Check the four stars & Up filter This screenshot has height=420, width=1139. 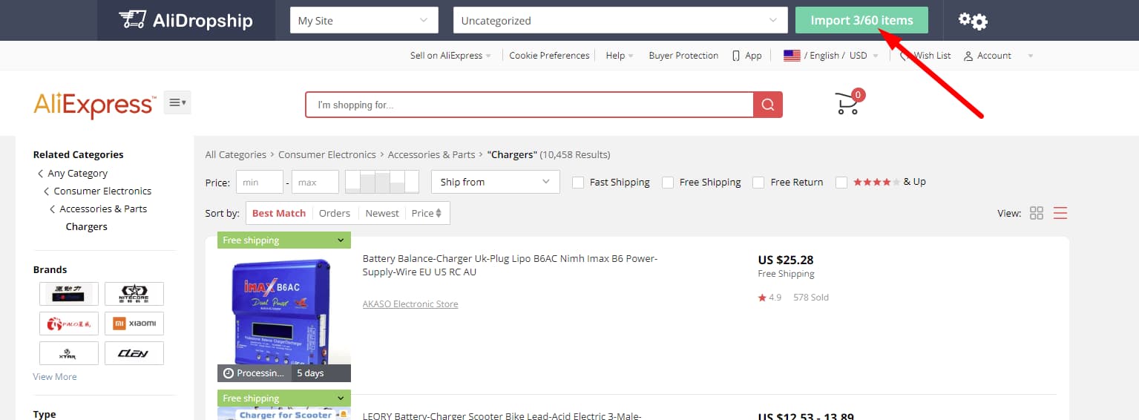841,183
